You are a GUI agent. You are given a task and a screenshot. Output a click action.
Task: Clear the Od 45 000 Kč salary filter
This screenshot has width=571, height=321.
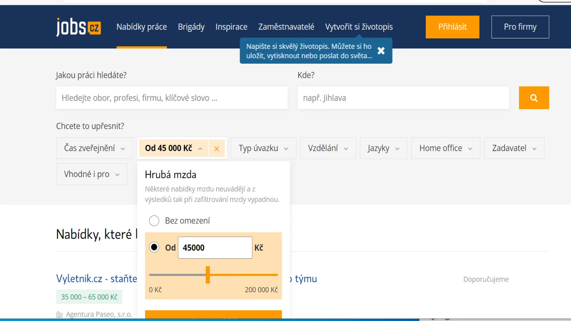217,148
